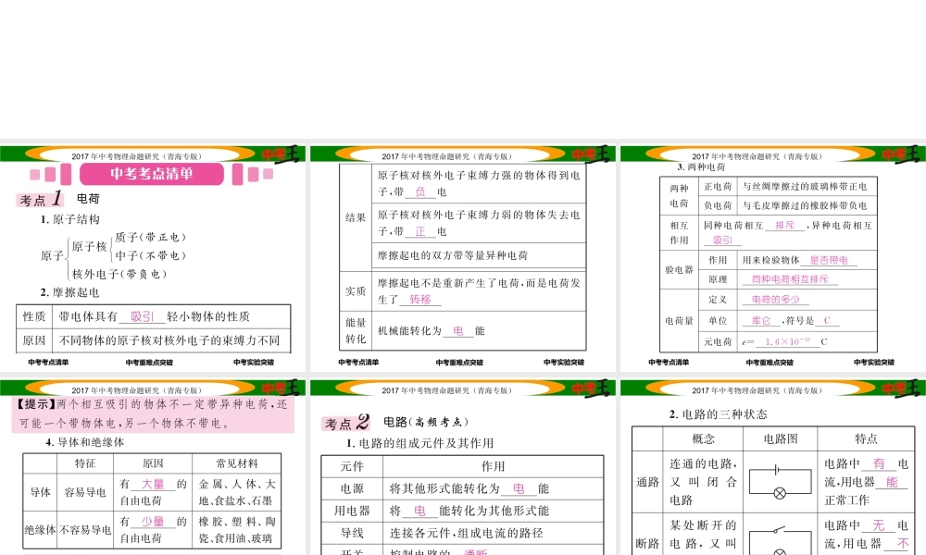Click the 1. 电路的组成元件及其作用 heading
This screenshot has height=555, width=926.
pyautogui.click(x=419, y=443)
